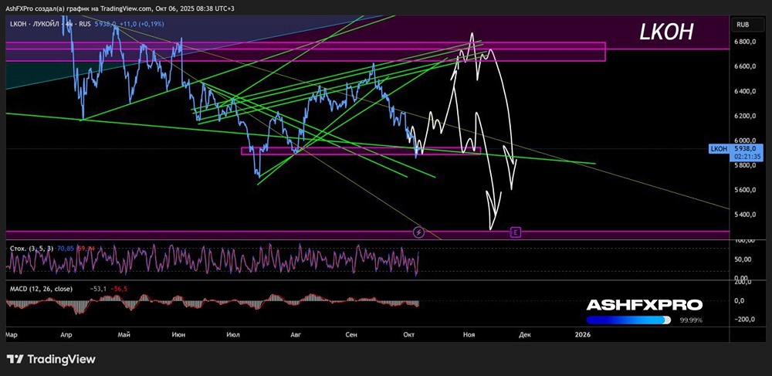The height and width of the screenshot is (376, 772).
Task: Click the Май label on time axis
Action: [124, 335]
